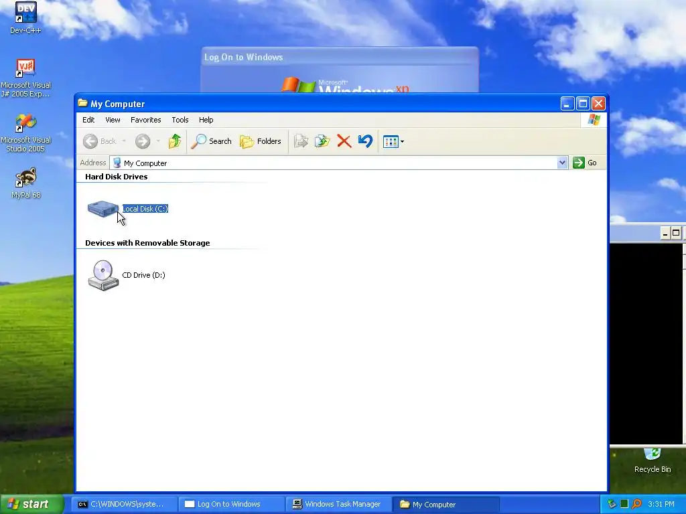Minimize the black command prompt window
The height and width of the screenshot is (514, 686).
coord(665,234)
